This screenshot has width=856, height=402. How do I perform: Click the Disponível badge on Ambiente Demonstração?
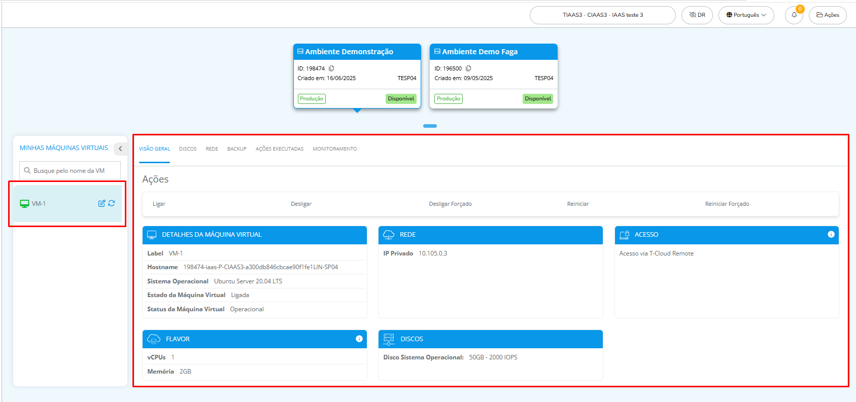(401, 99)
